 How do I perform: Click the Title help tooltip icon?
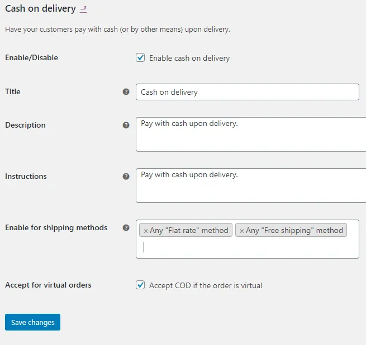[x=126, y=92]
